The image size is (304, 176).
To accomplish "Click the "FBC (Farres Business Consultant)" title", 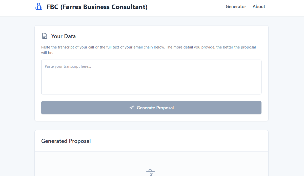I will click(x=97, y=7).
